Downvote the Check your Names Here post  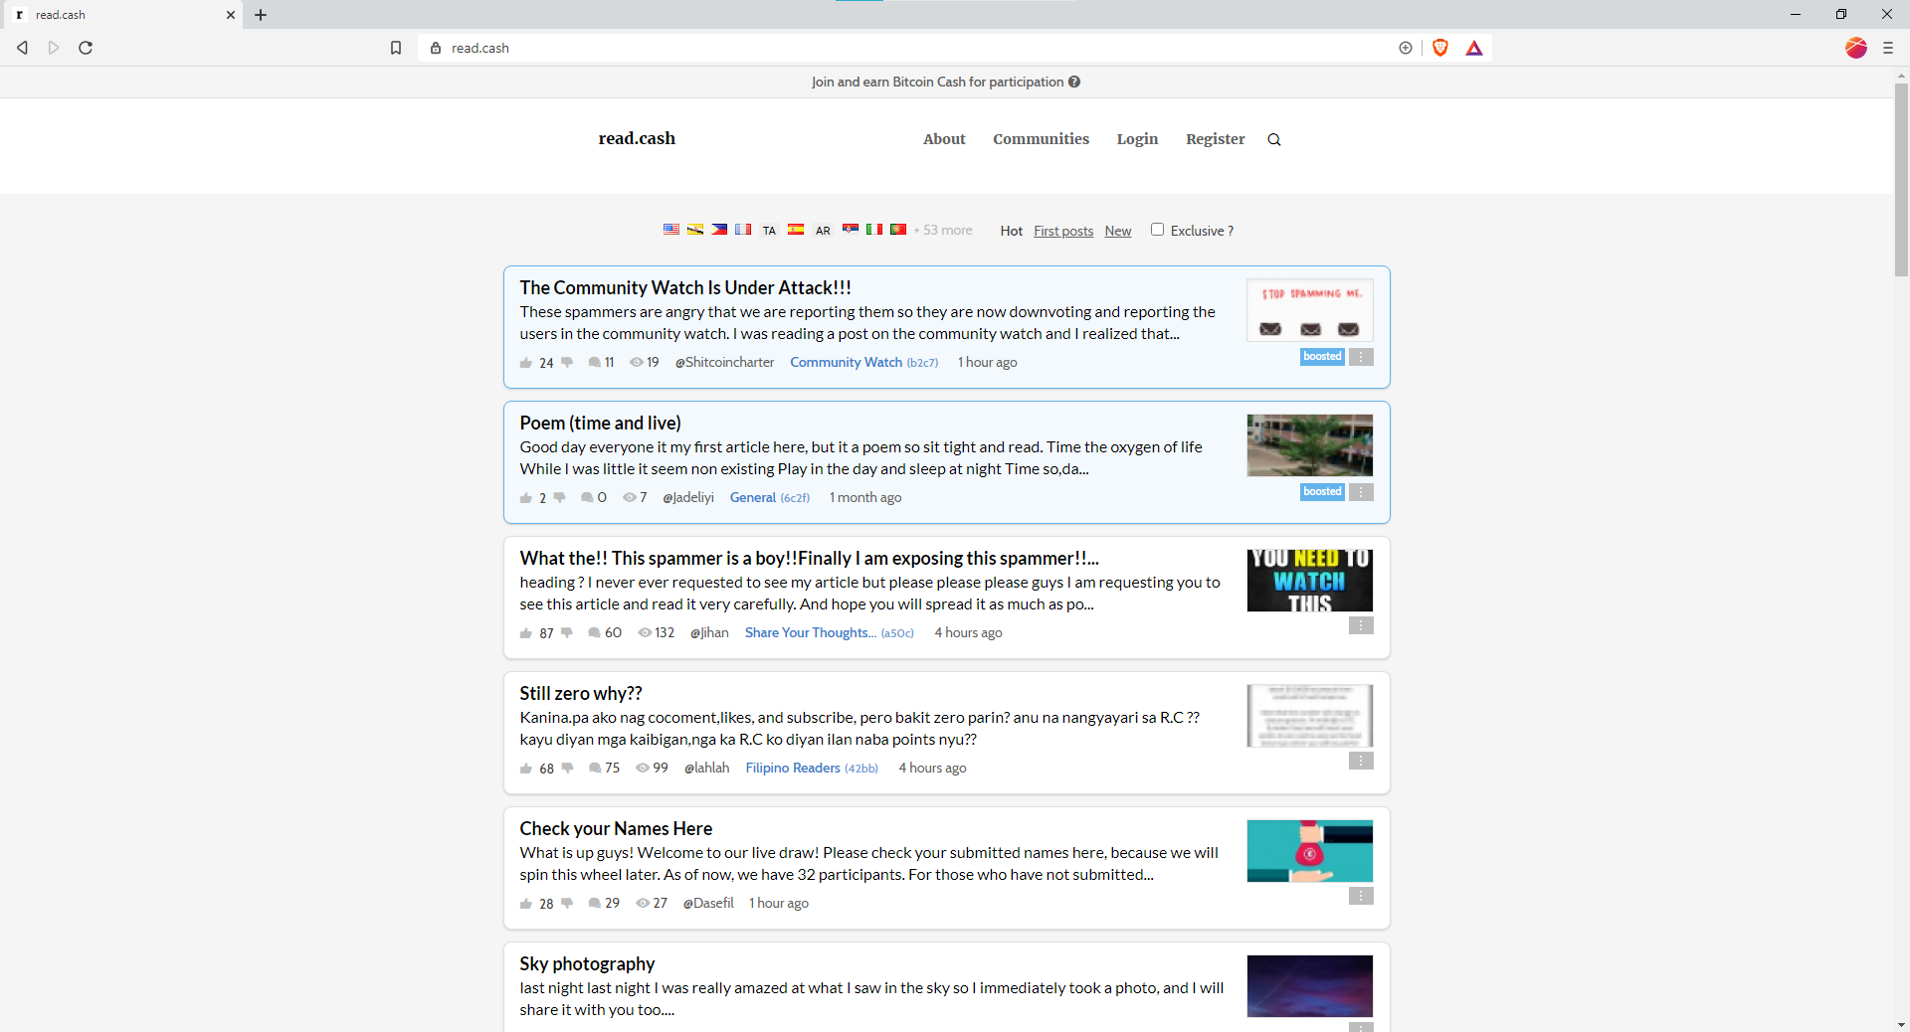pos(567,904)
